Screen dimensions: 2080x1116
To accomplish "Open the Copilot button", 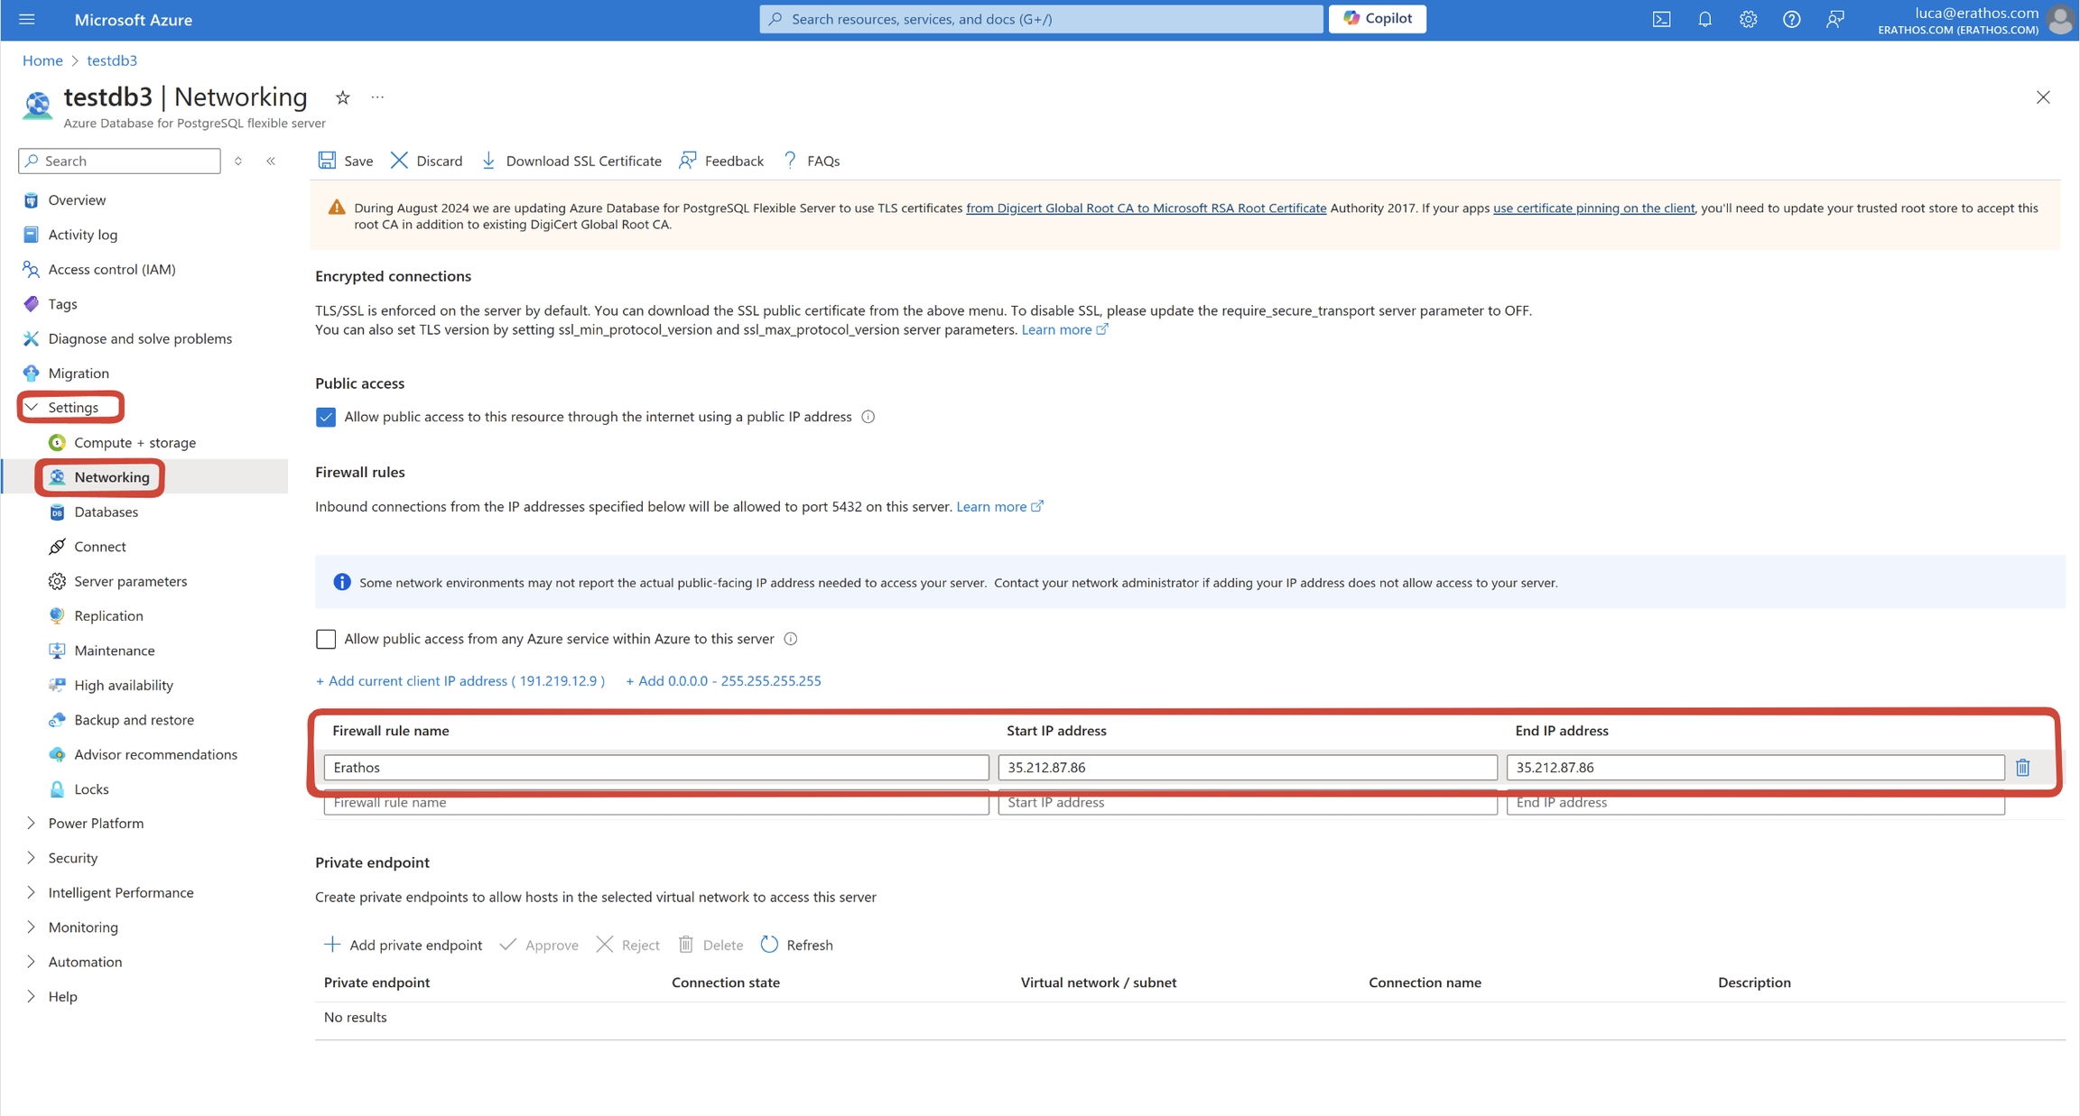I will [x=1377, y=18].
